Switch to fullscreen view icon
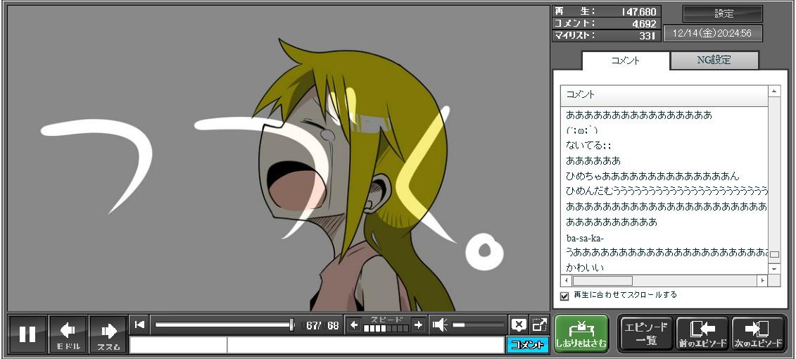Viewport: 796px width, 359px height. (539, 325)
